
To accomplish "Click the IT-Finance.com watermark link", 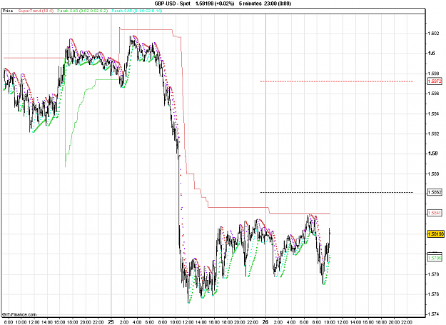I will coord(19,314).
